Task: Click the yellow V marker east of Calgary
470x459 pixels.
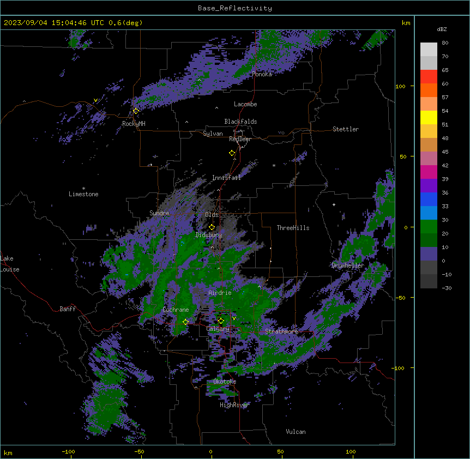Action: pyautogui.click(x=234, y=318)
